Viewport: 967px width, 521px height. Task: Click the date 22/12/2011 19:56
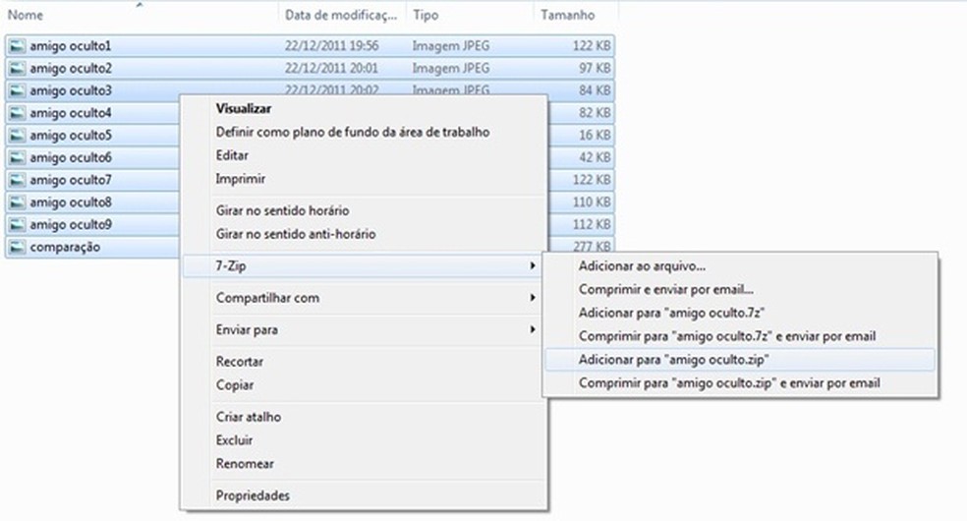point(332,45)
